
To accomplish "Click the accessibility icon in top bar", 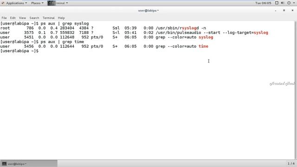I will [x=277, y=3].
